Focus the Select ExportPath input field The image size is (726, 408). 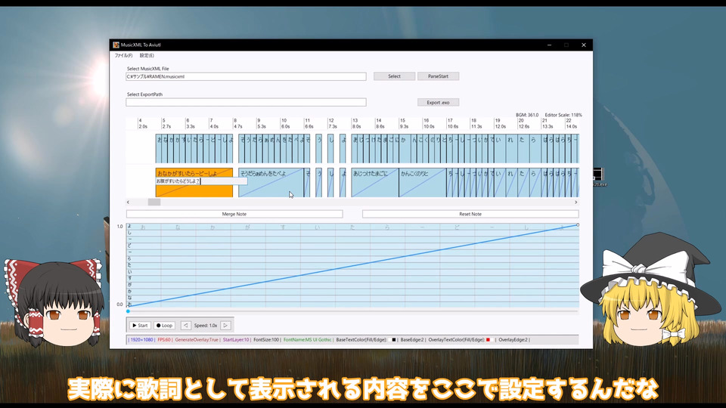246,102
